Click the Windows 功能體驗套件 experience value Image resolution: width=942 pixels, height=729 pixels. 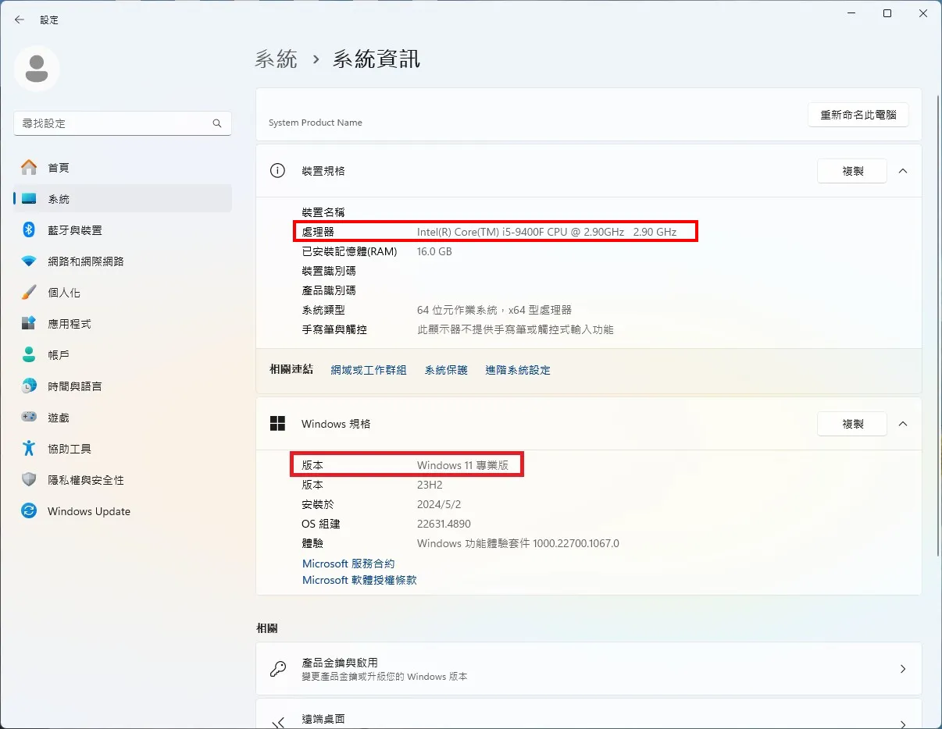point(518,543)
